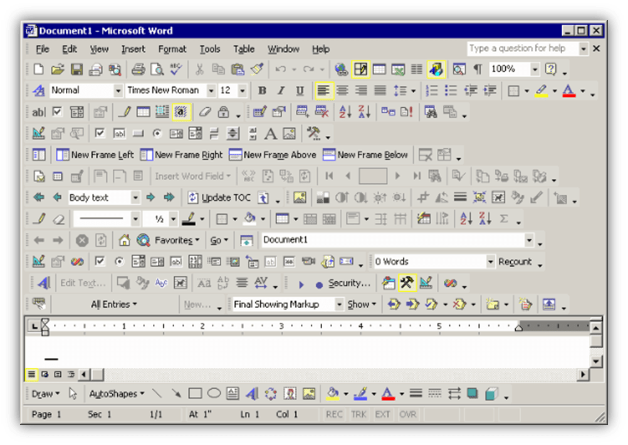Screen dimensions: 628x445
Task: Click the Fill Color paint bucket in Drawing toolbar
Action: (332, 394)
